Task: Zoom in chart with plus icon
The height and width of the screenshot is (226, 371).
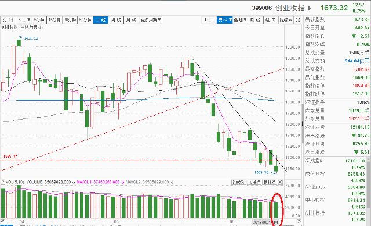Action: pos(205,20)
